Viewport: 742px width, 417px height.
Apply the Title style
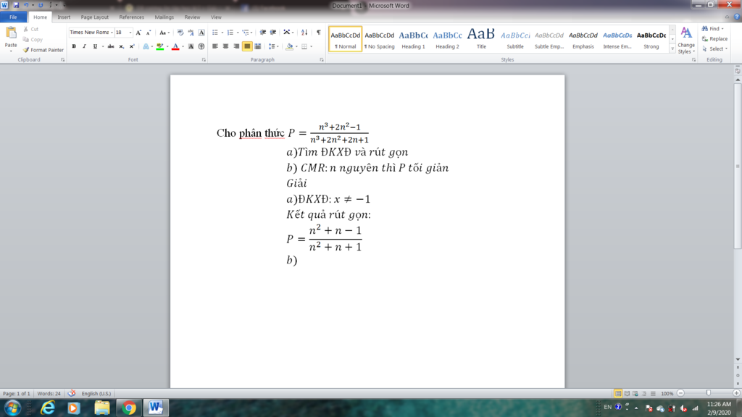[x=481, y=39]
